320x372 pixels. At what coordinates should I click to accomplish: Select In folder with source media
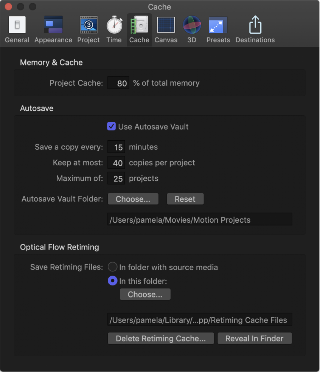(112, 267)
